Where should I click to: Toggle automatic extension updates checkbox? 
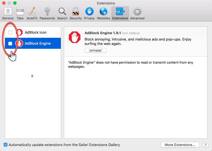point(6,145)
